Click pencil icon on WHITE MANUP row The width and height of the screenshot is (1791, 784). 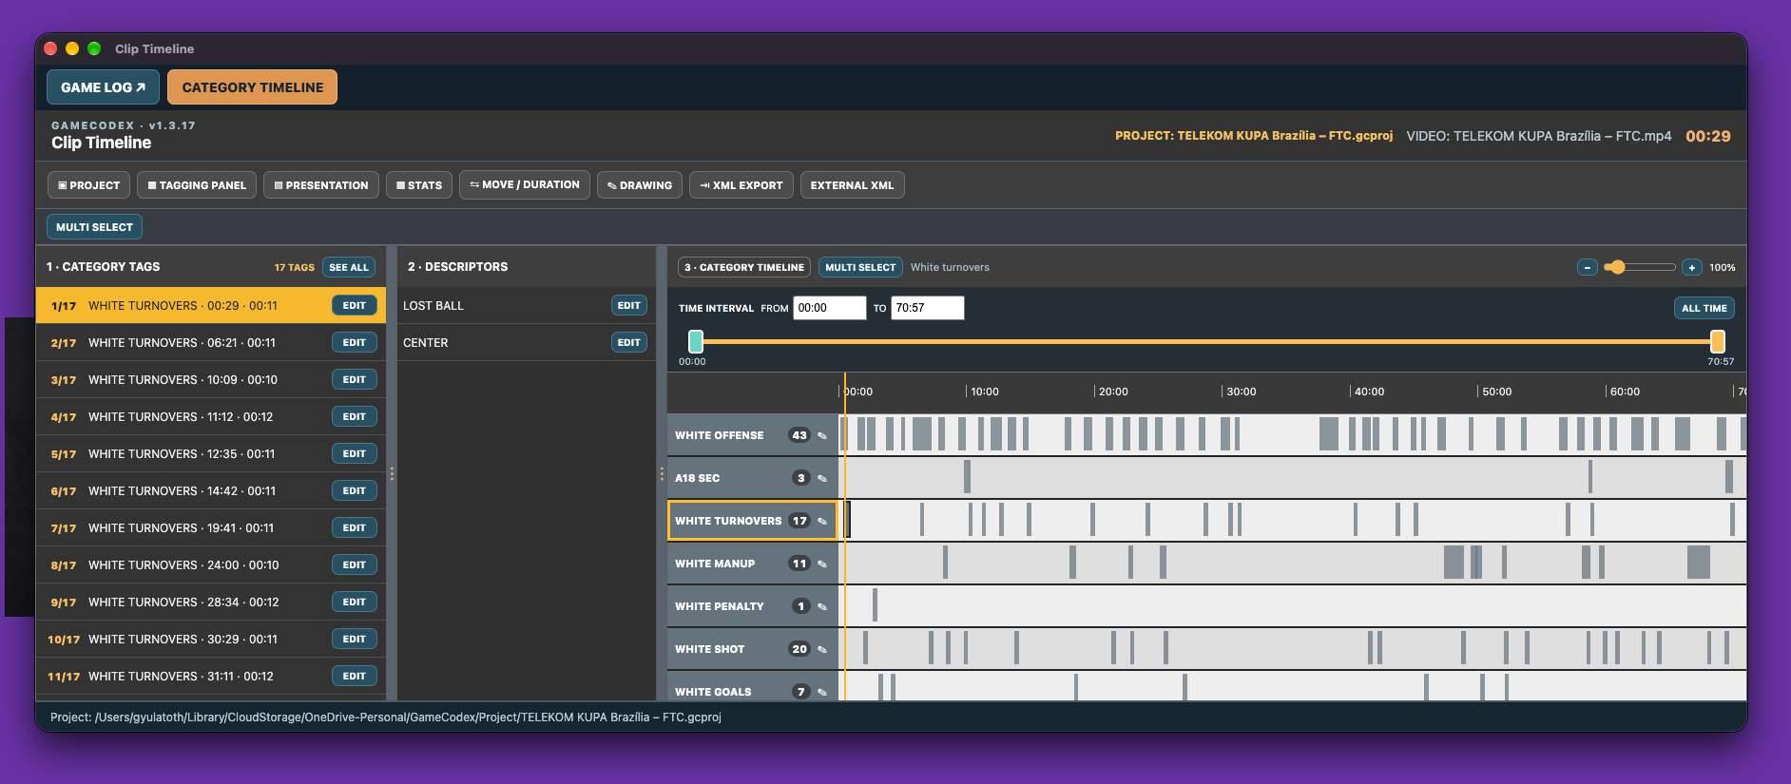point(822,564)
